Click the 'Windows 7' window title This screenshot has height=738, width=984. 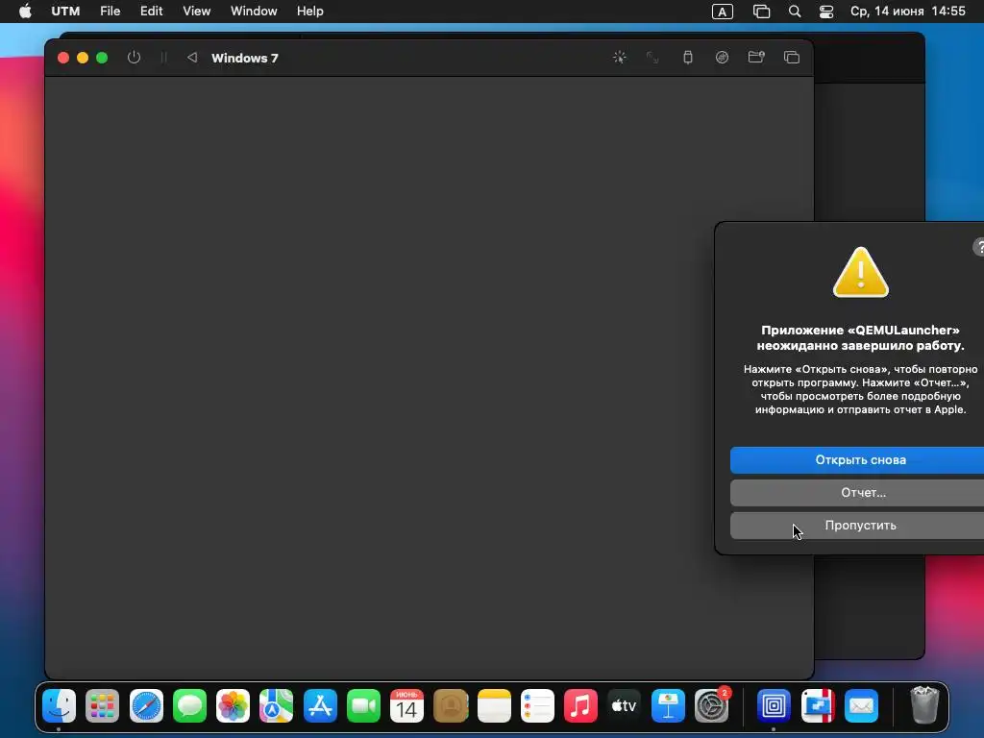(245, 58)
